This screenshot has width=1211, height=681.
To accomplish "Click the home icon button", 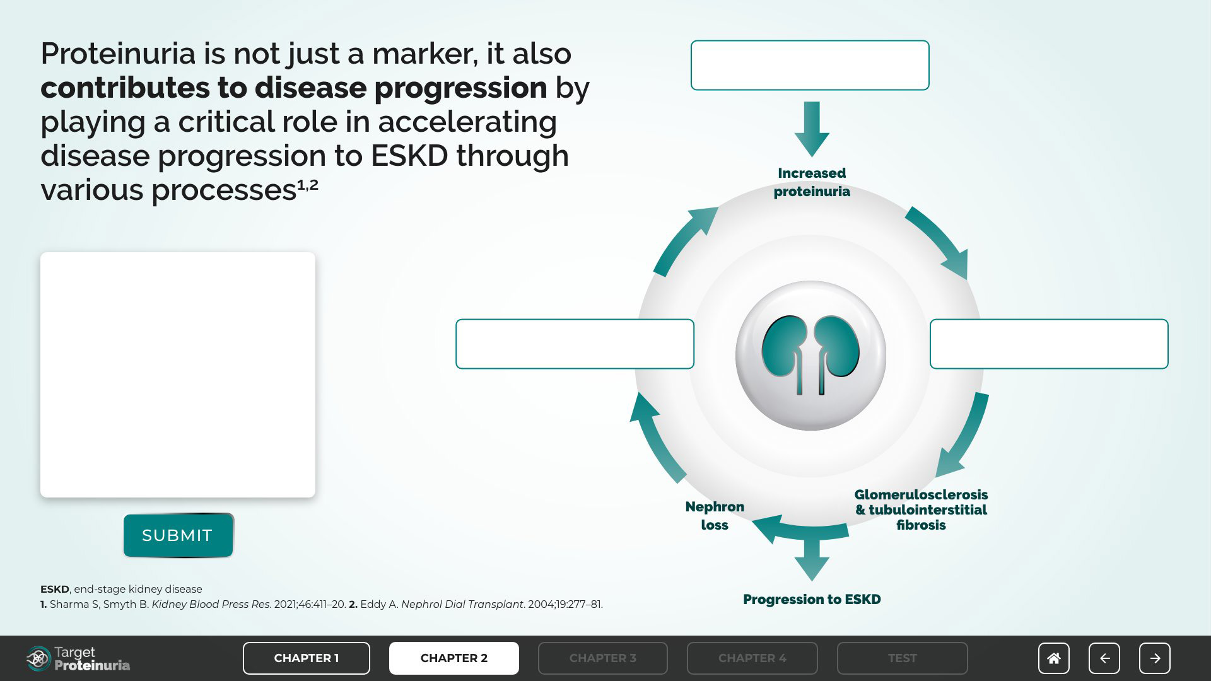I will (x=1053, y=658).
